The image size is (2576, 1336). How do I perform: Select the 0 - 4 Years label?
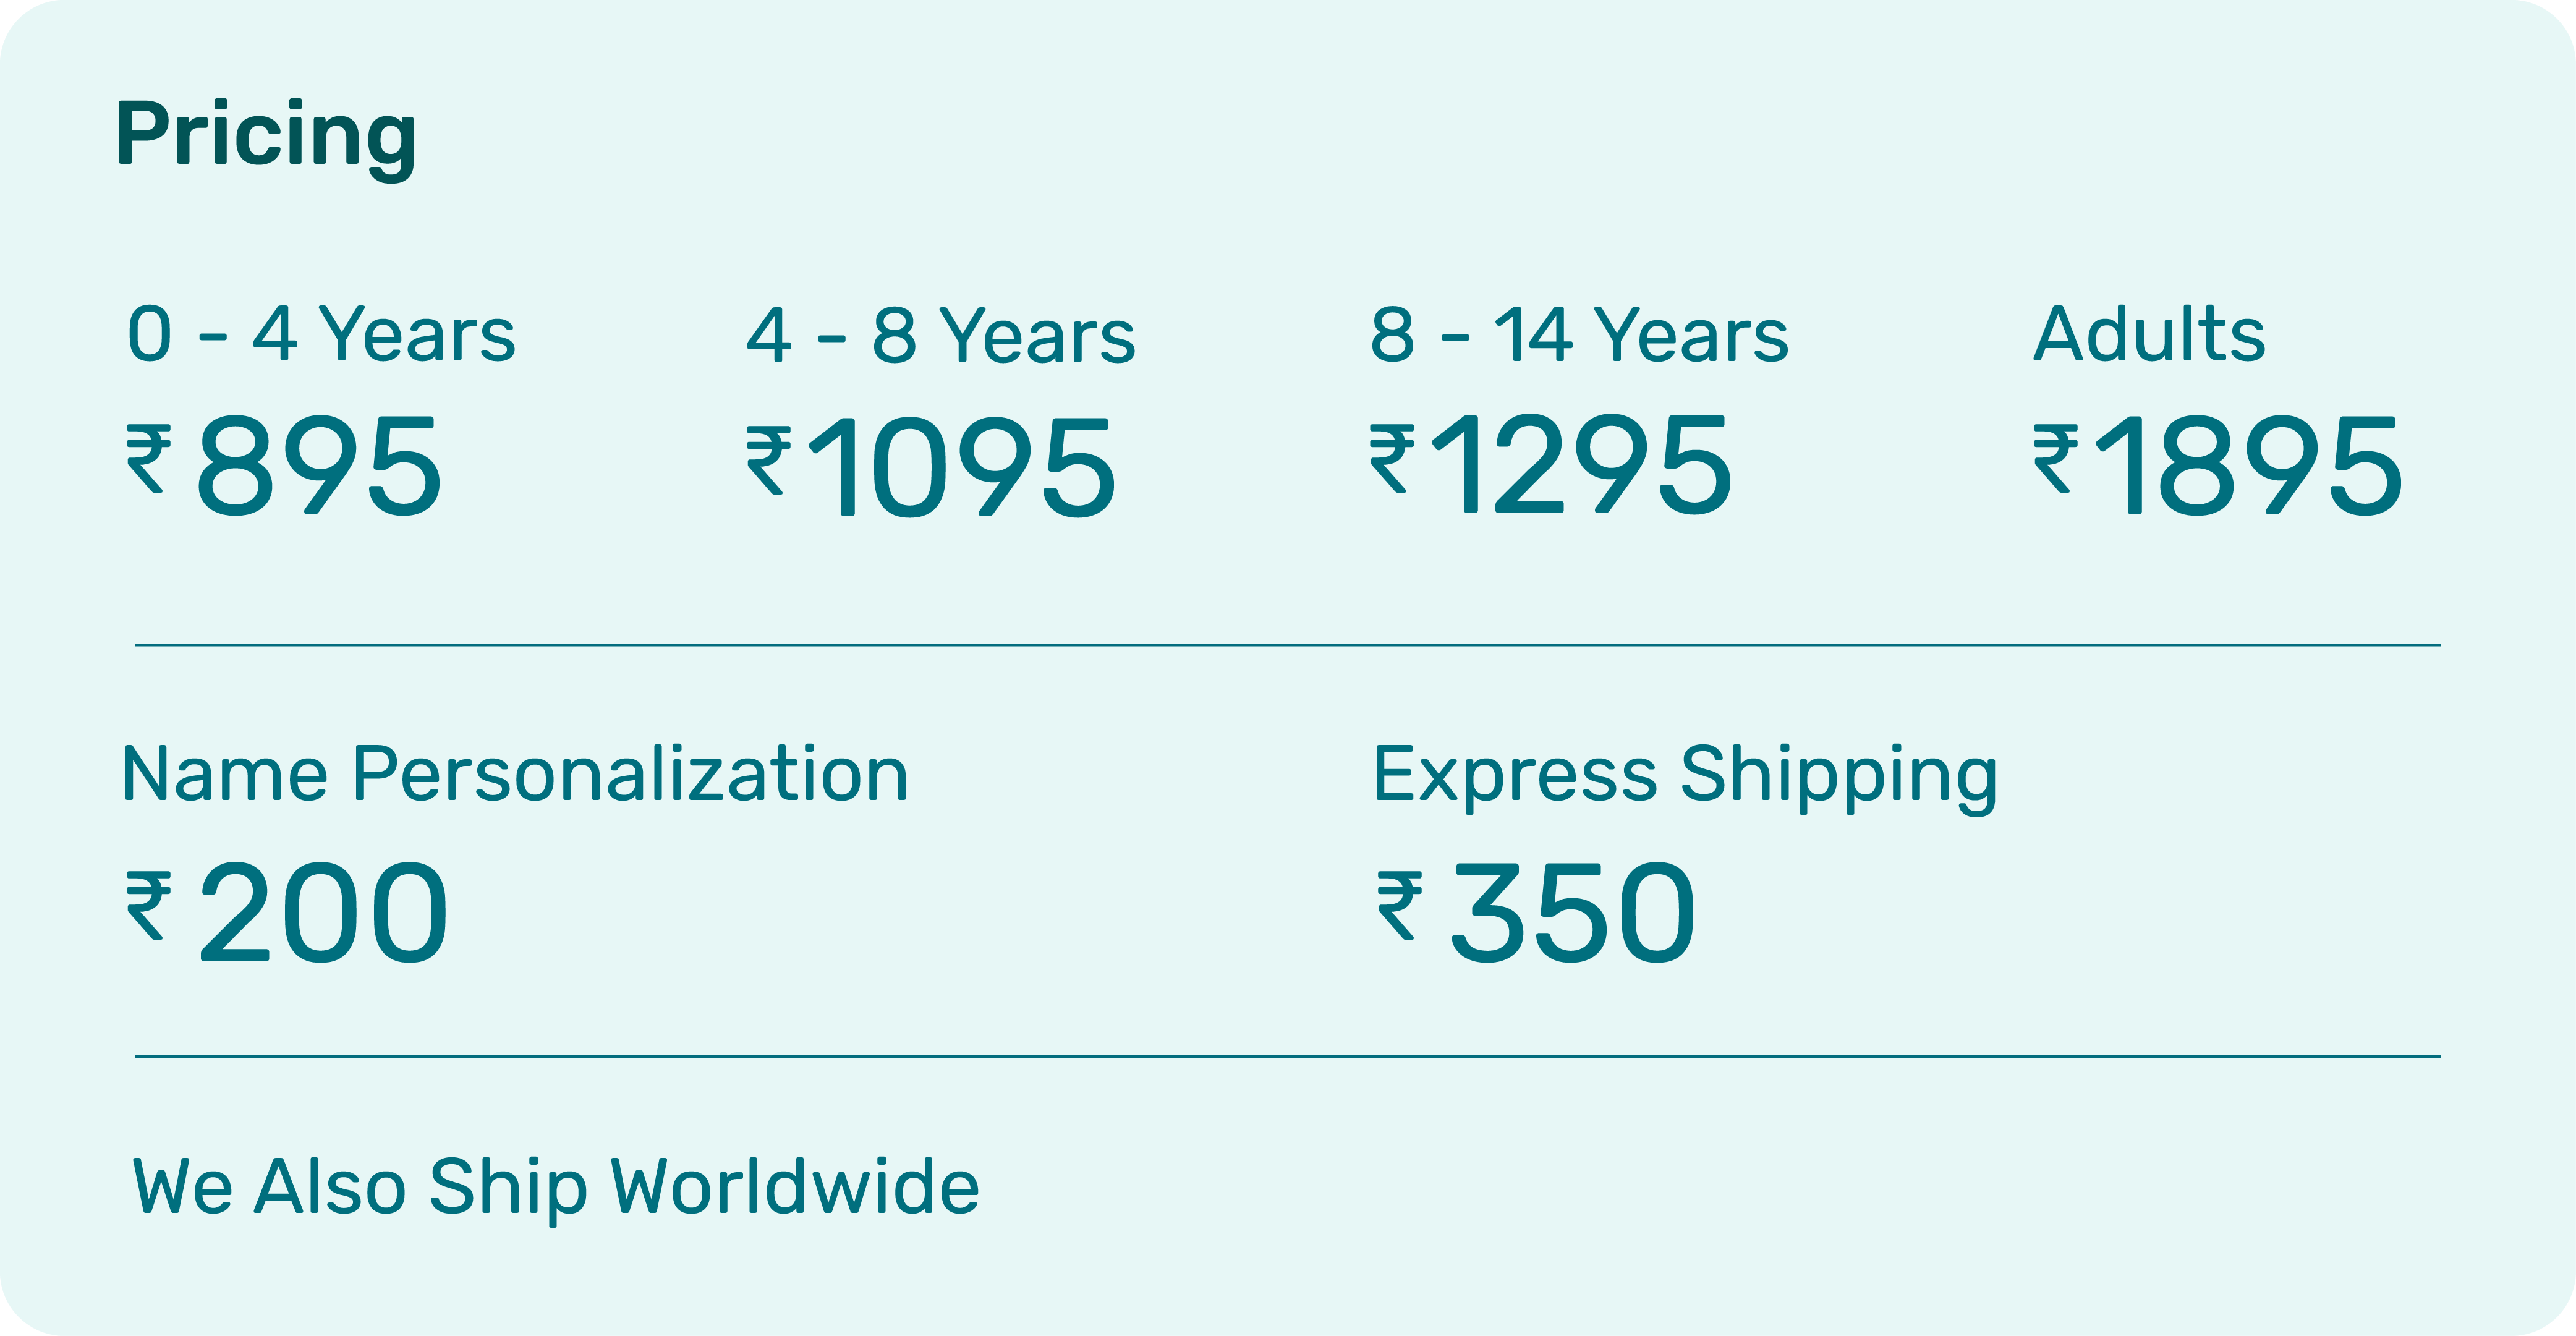(x=321, y=334)
